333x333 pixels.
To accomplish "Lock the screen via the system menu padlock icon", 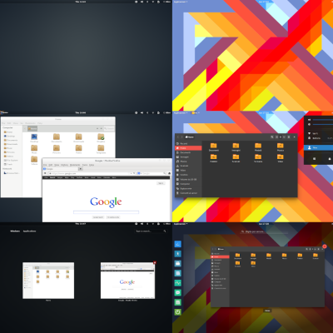I will coord(330,159).
